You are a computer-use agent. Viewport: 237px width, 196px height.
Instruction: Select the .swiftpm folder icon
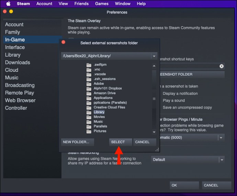coord(89,65)
